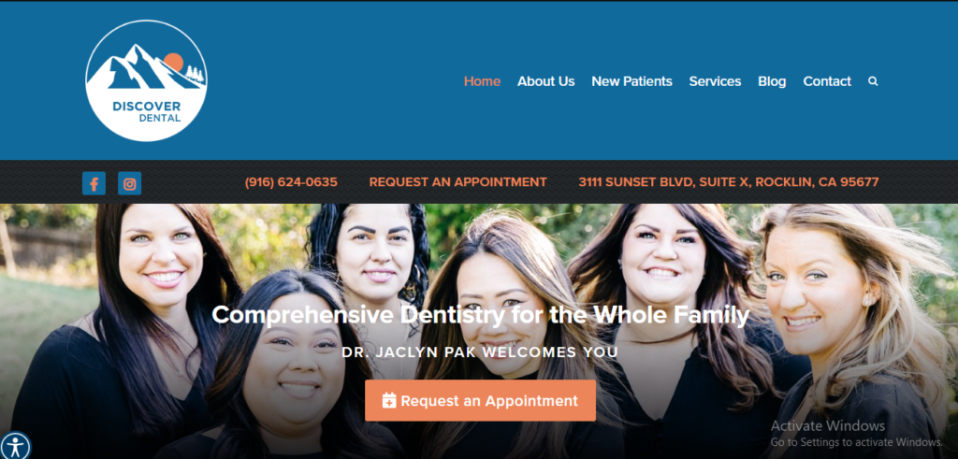Open the About Us menu
Screen dimensions: 958x459
coord(546,81)
